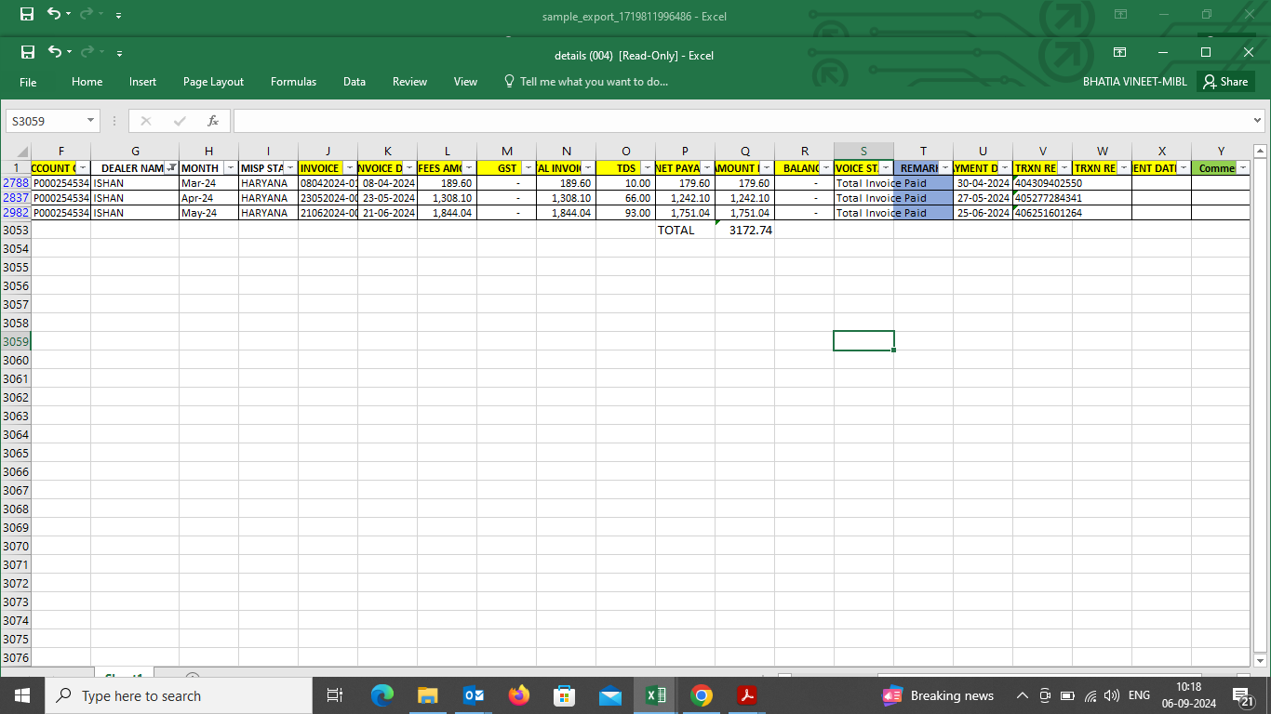
Task: Select column header S
Action: [863, 151]
